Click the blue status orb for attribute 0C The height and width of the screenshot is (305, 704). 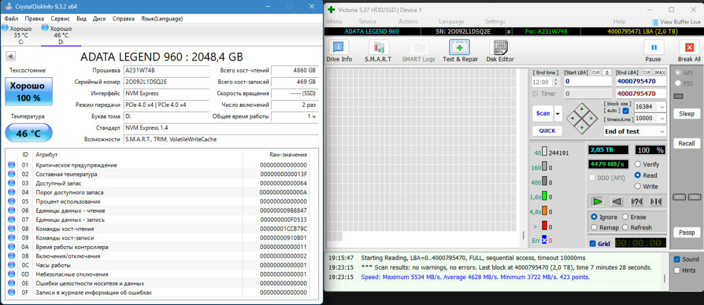tap(12, 265)
